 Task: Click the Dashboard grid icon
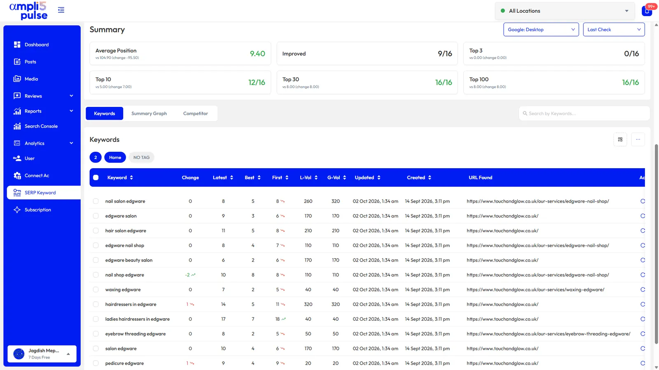[x=17, y=44]
